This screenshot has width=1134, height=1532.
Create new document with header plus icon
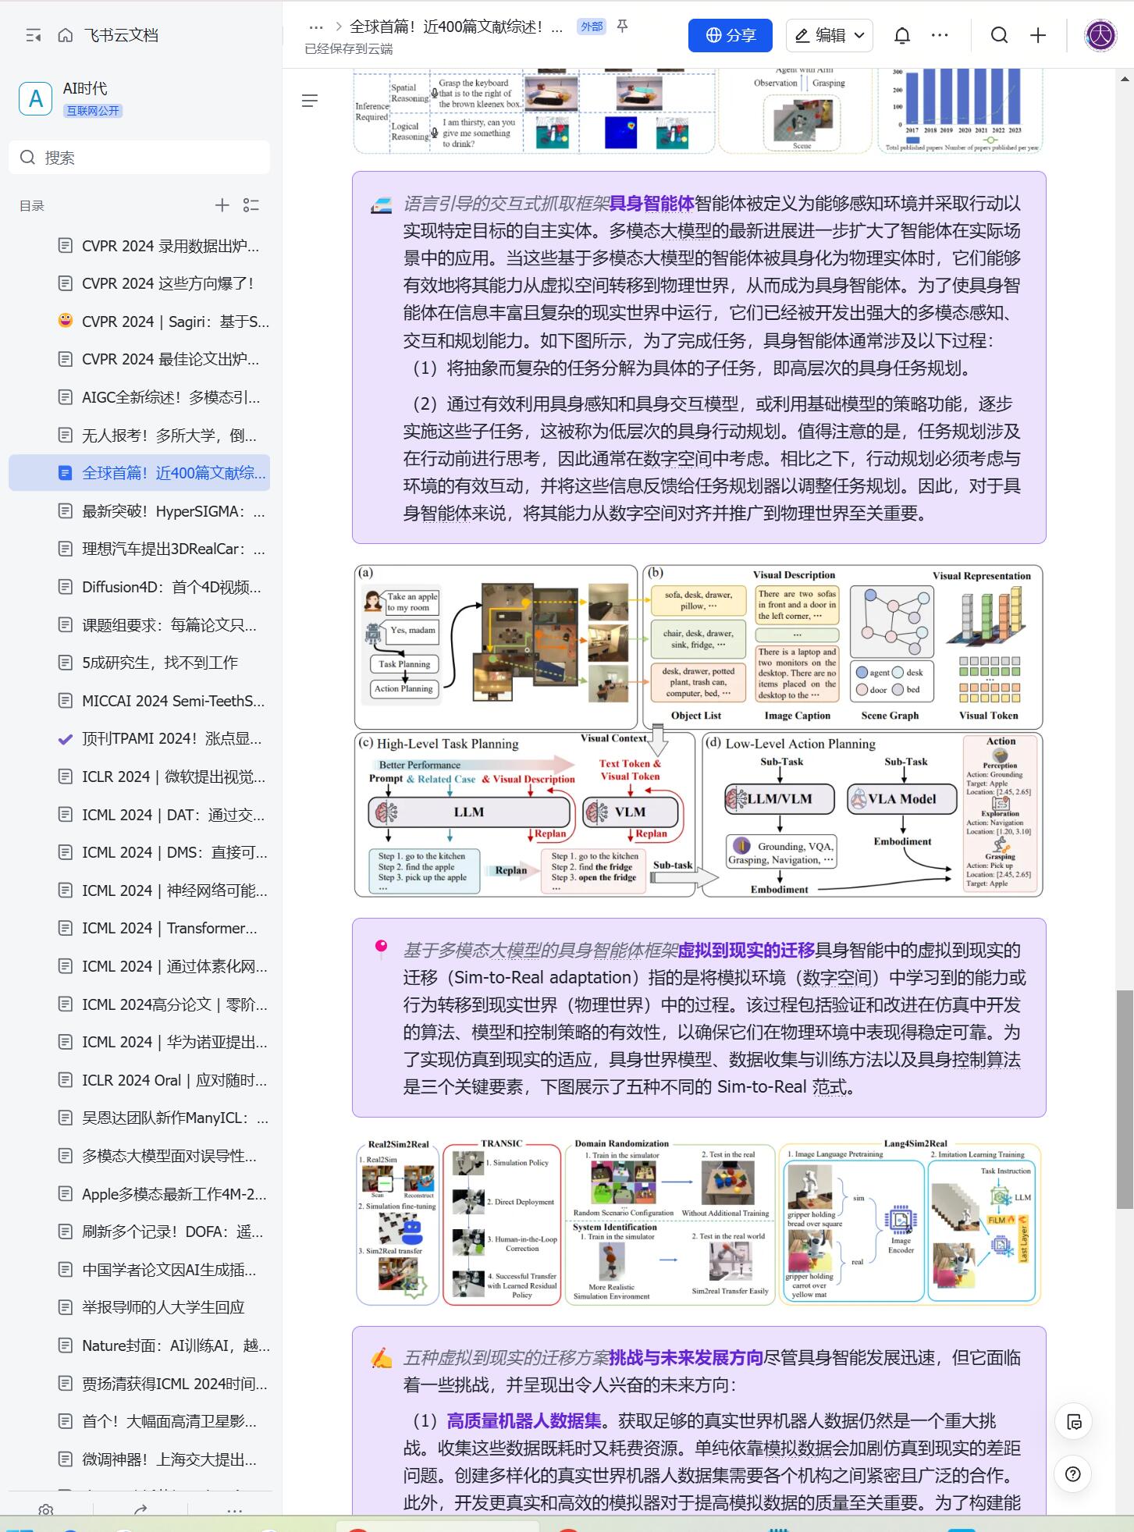[x=1038, y=35]
